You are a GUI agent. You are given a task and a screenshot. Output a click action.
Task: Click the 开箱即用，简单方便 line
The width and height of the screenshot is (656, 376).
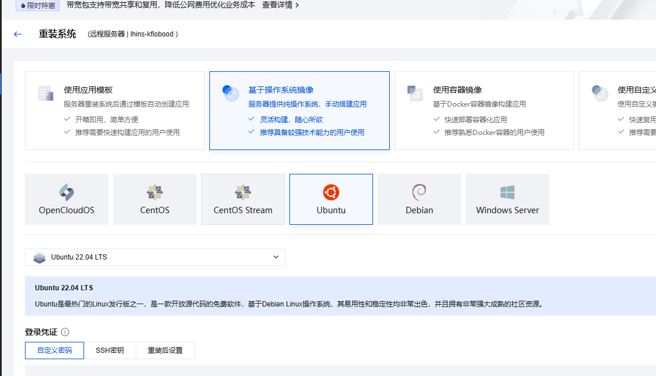tap(107, 119)
